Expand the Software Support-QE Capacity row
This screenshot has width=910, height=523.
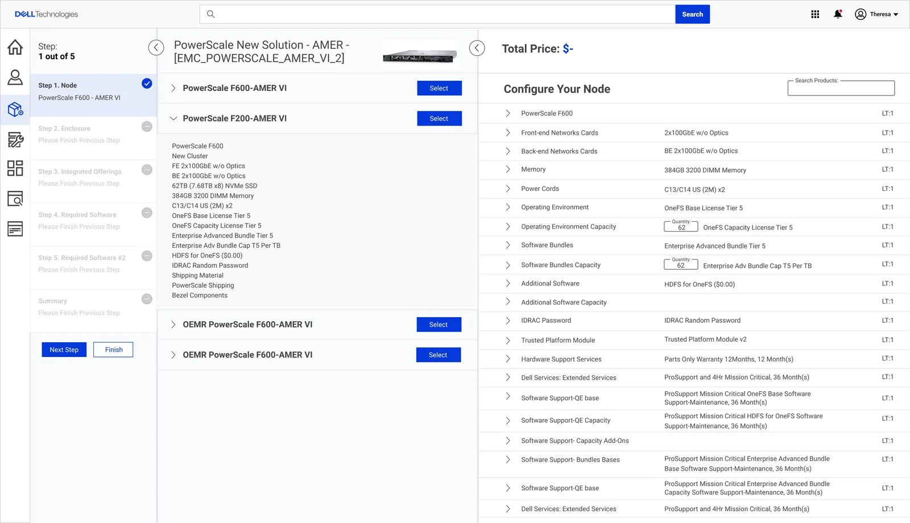[508, 421]
